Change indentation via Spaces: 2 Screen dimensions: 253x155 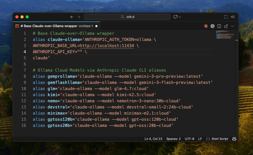(x=174, y=139)
